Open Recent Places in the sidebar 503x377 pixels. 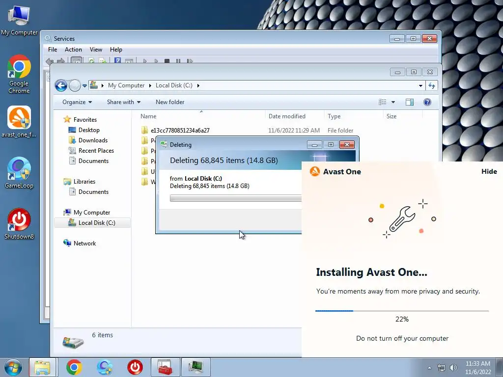point(96,150)
